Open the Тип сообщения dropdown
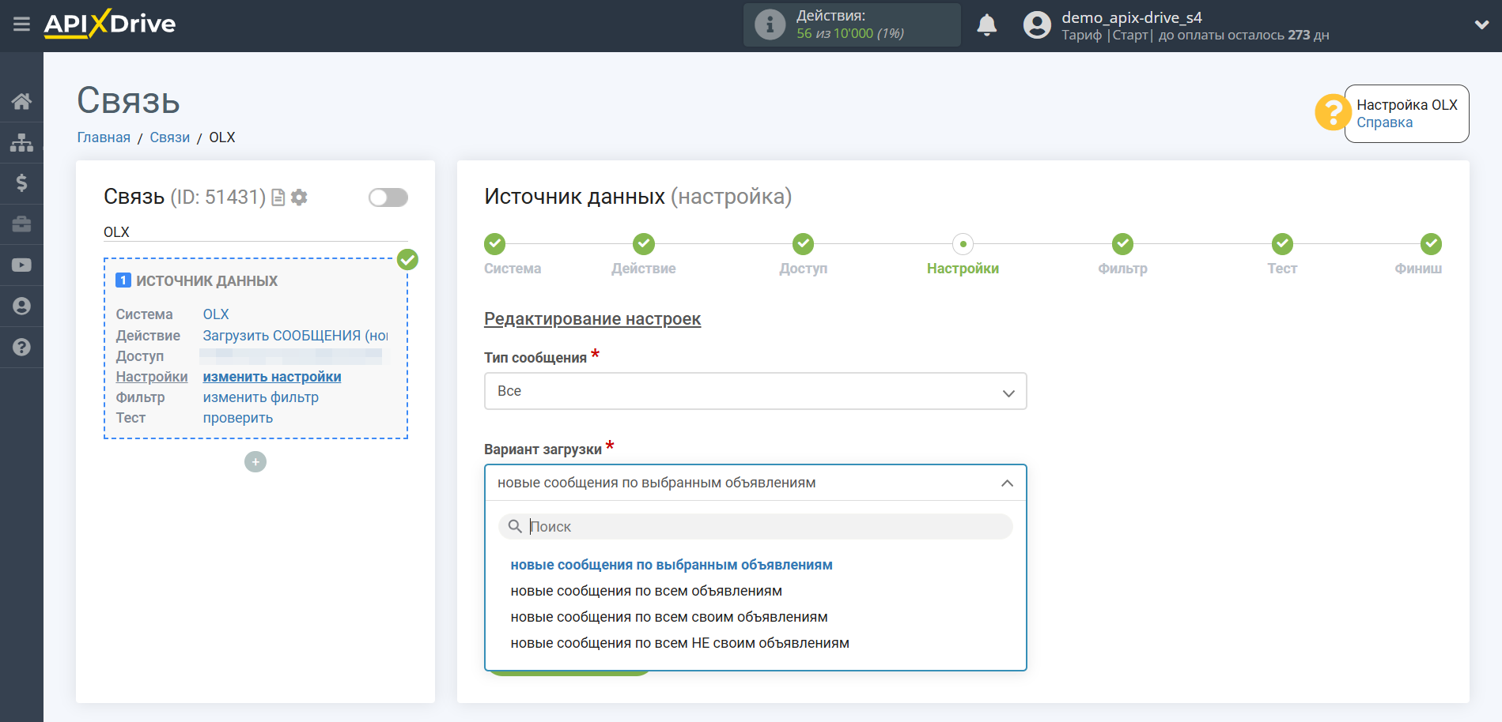This screenshot has height=722, width=1502. click(755, 391)
